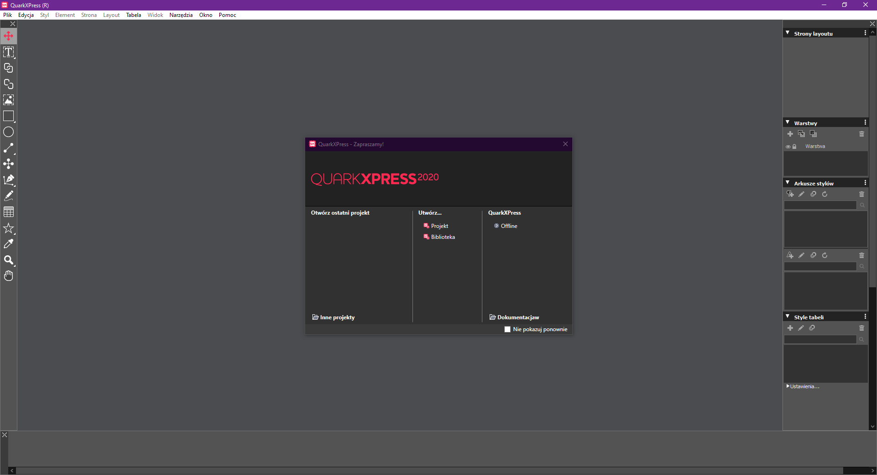Select the Zoom magnifier tool

(x=9, y=260)
